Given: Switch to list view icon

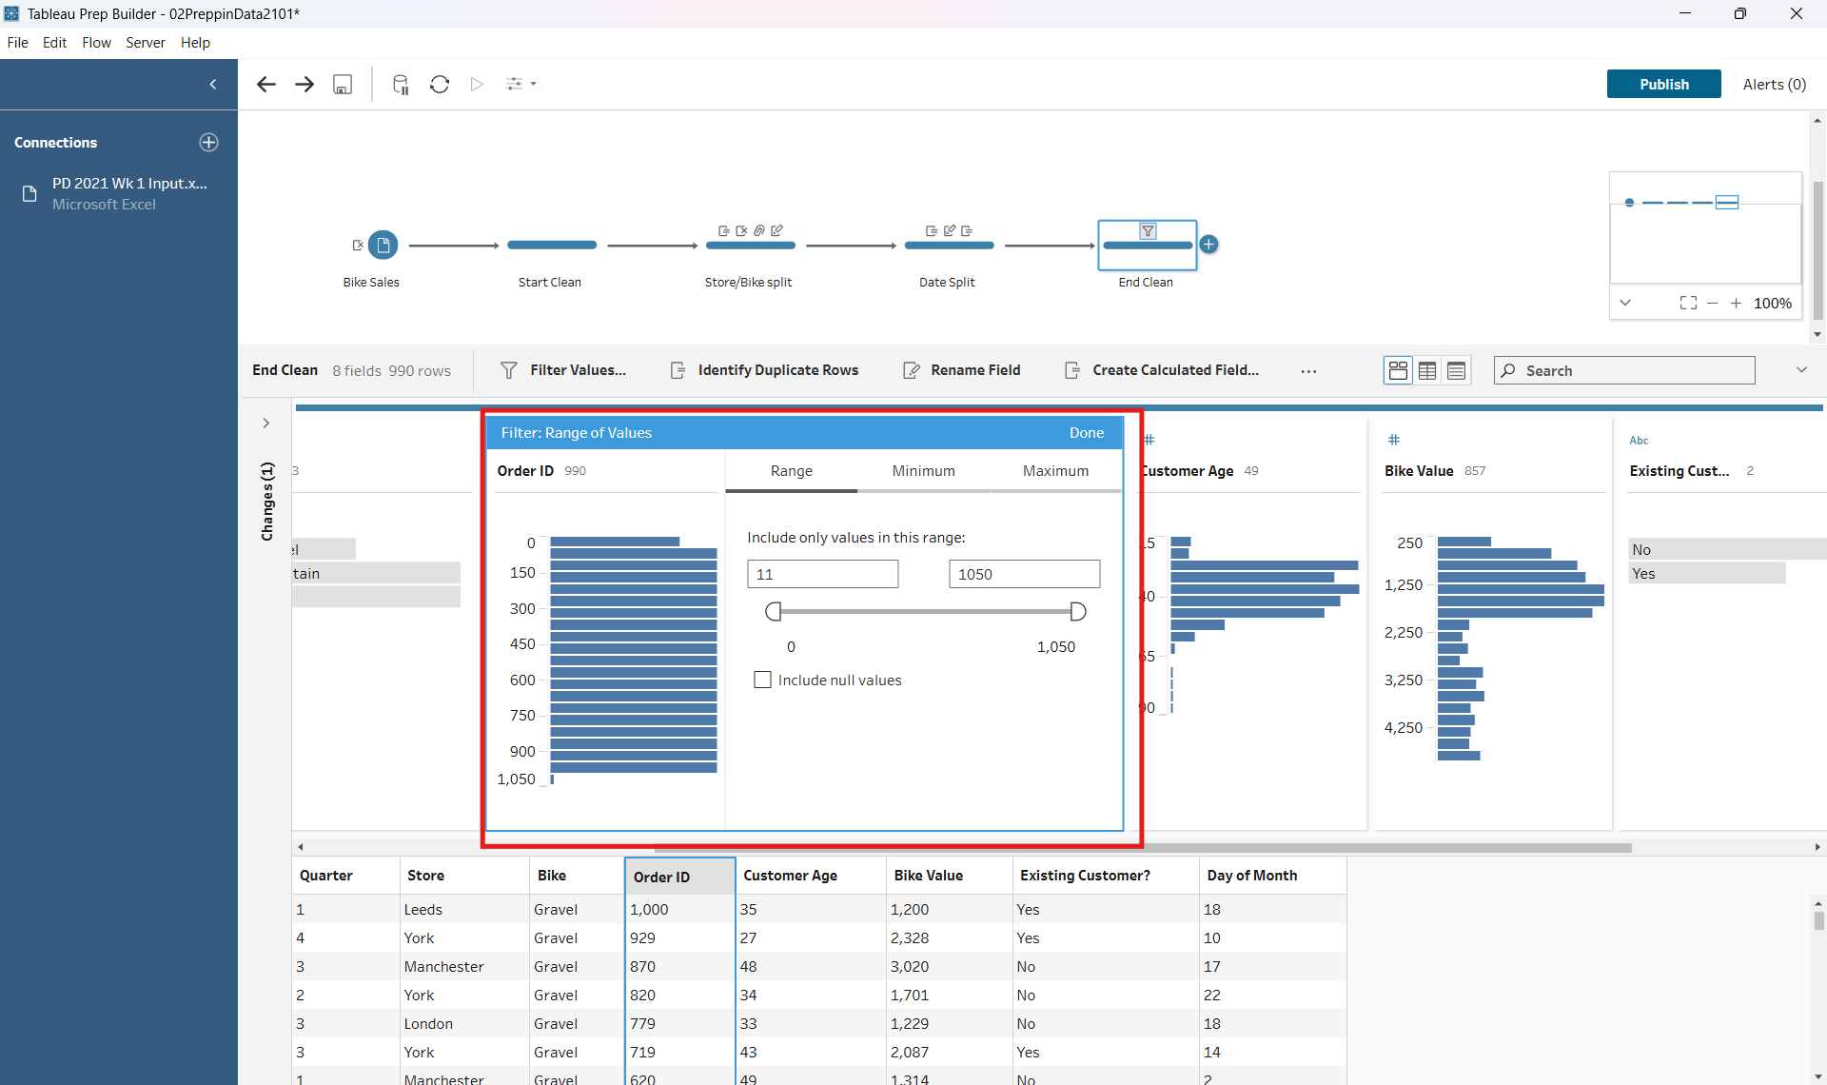Looking at the screenshot, I should click(x=1456, y=371).
